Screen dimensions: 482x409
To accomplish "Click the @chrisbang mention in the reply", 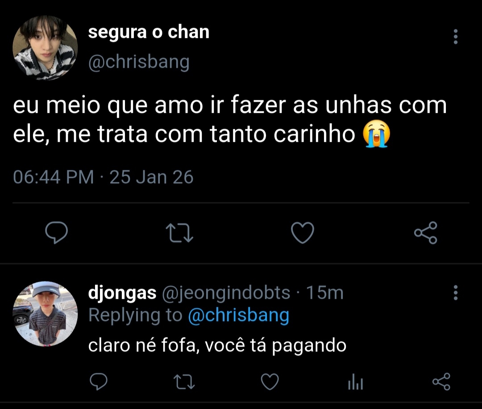I will coord(238,315).
